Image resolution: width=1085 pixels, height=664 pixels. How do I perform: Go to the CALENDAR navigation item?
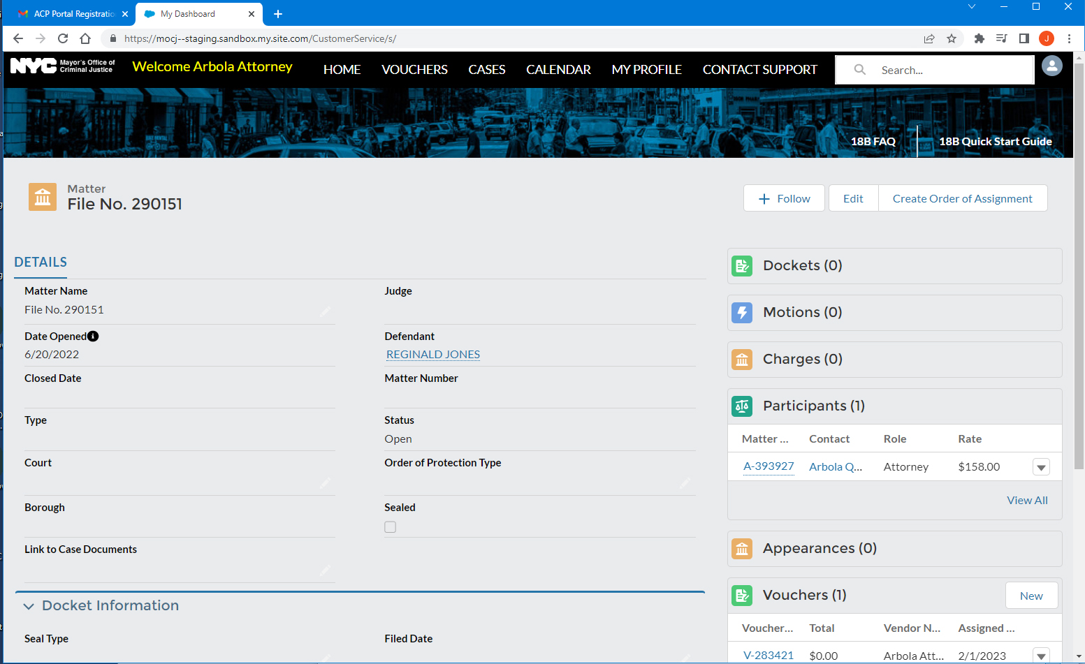(558, 70)
